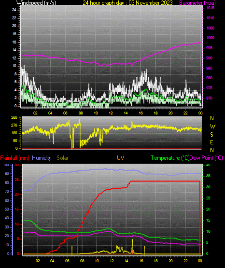
Task: Click the S wind direction letter
Action: 211,135
